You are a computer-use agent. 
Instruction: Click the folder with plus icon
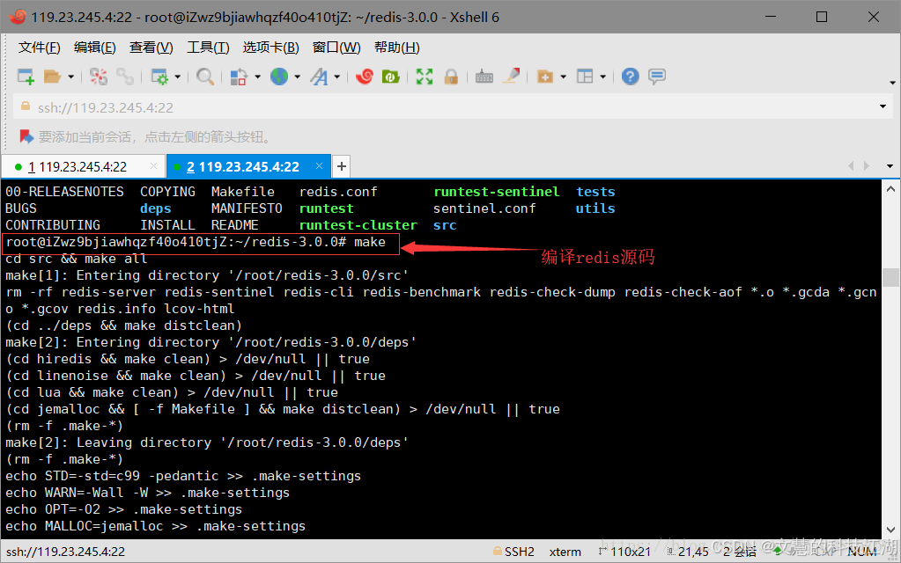(544, 77)
